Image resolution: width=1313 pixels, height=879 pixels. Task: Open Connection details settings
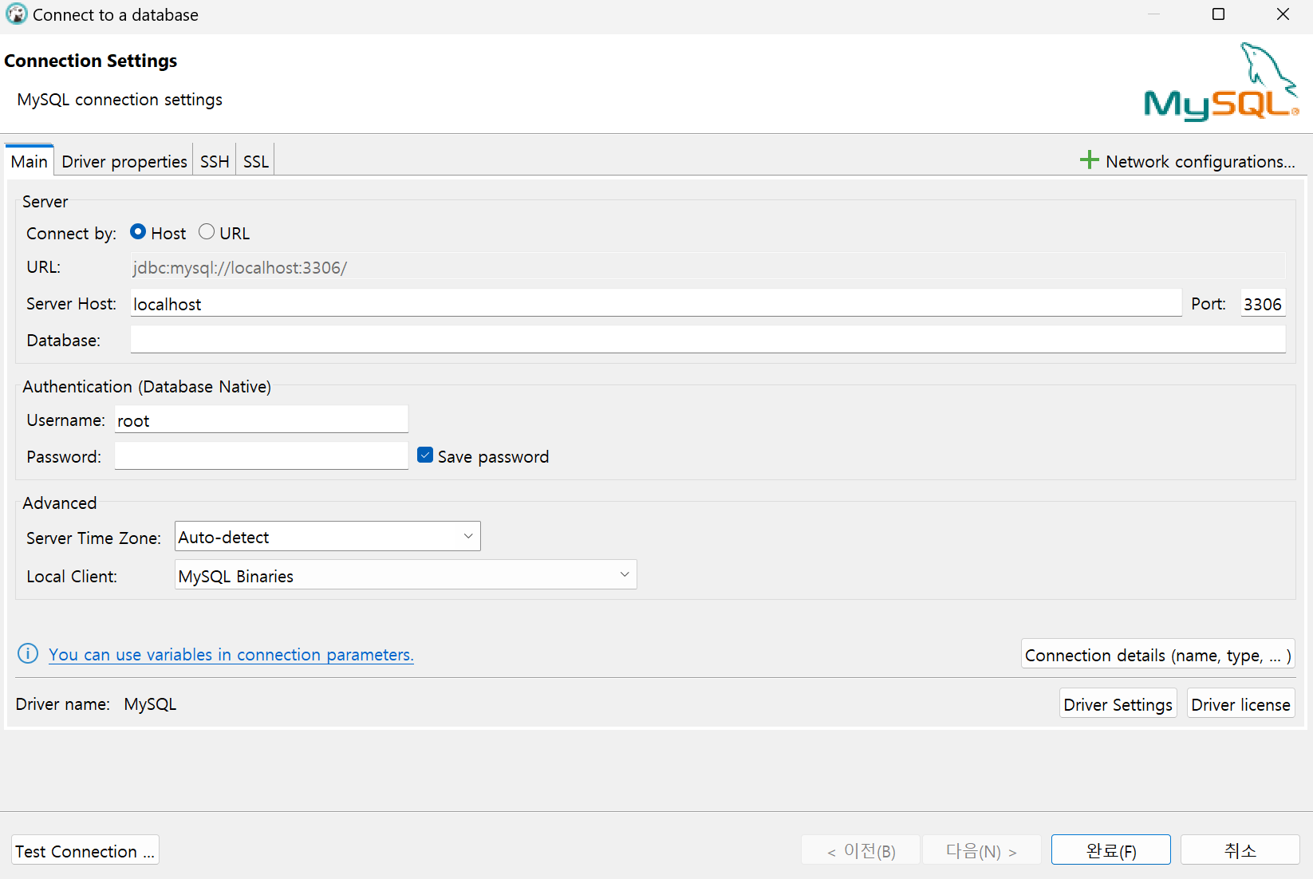(1157, 654)
